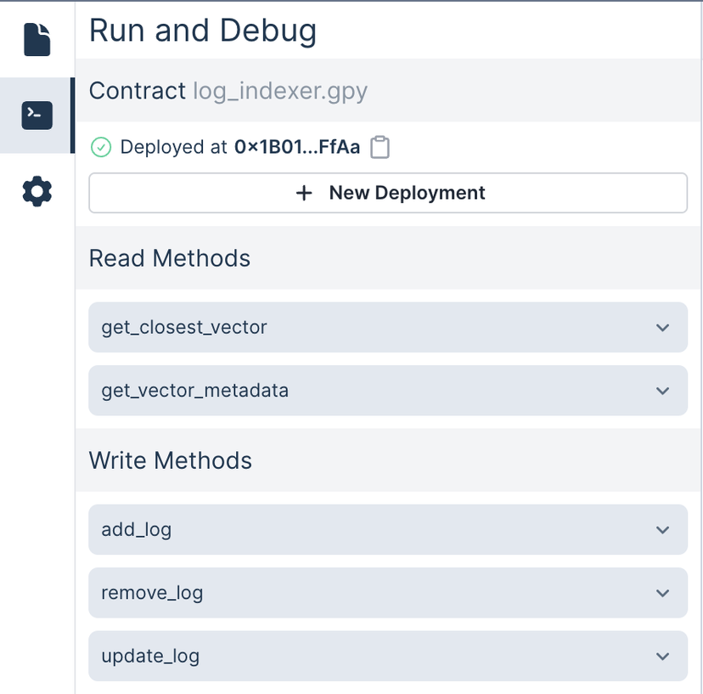The image size is (703, 694).
Task: Open the add_log write method panel
Action: coord(387,529)
